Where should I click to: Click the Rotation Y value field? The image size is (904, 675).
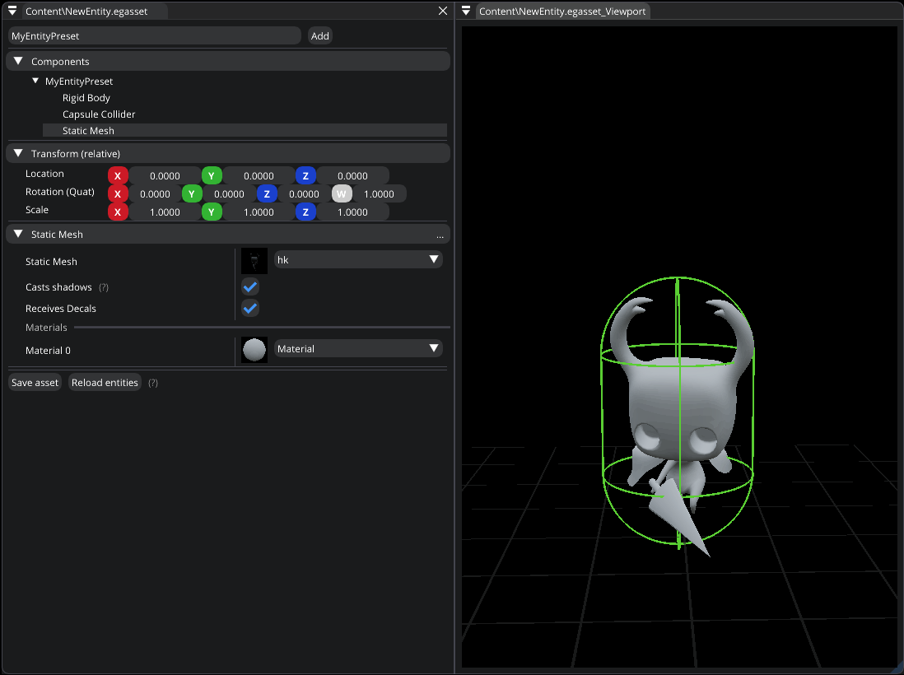point(230,193)
